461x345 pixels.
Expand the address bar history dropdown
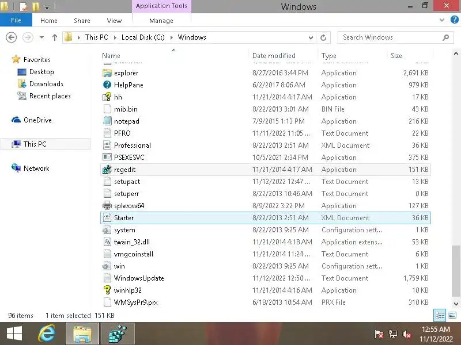311,37
